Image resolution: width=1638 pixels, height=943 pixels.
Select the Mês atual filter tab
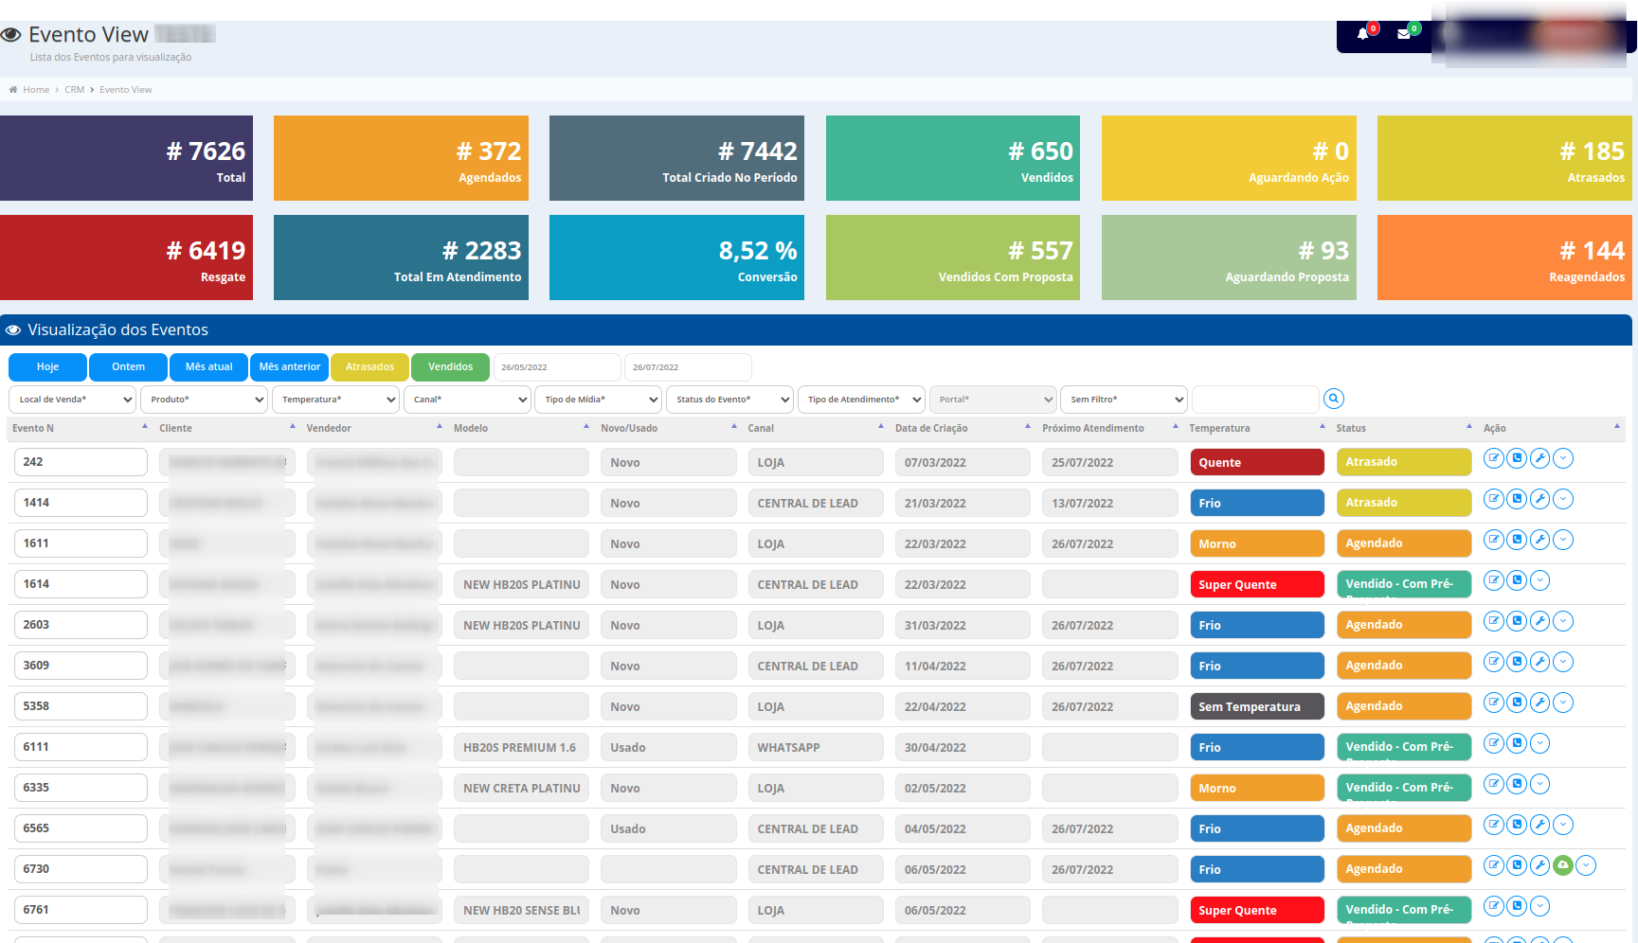pyautogui.click(x=208, y=367)
